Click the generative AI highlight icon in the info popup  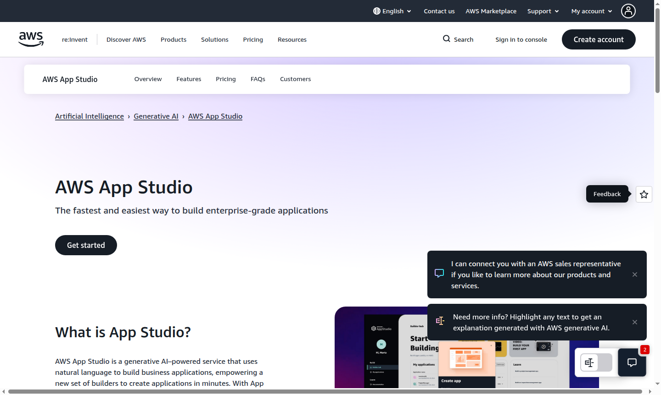[x=441, y=321]
